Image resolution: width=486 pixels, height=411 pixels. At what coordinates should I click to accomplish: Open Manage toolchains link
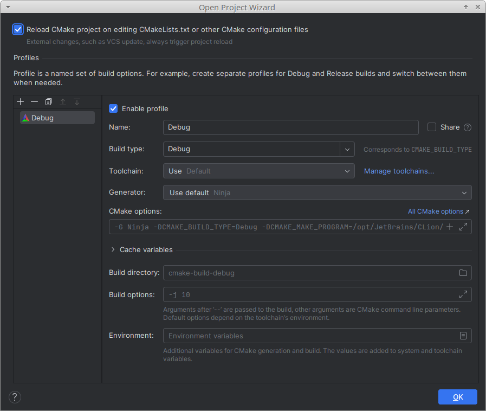tap(399, 171)
